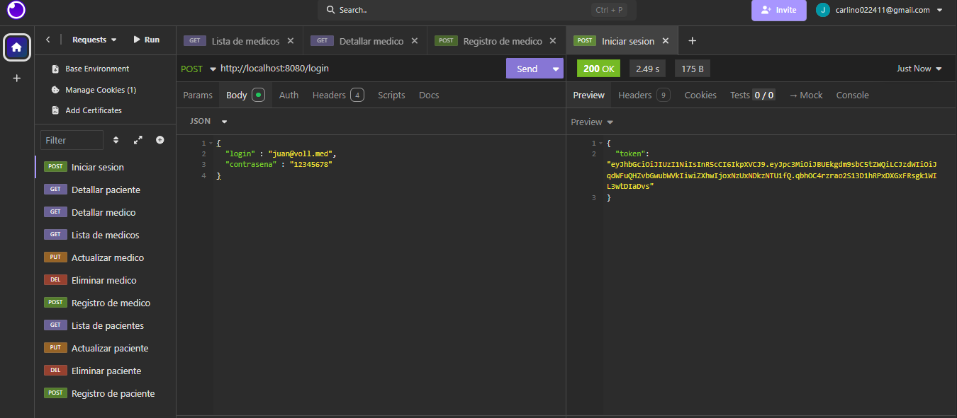Image resolution: width=957 pixels, height=418 pixels.
Task: Open the Send options arrow
Action: tap(555, 69)
